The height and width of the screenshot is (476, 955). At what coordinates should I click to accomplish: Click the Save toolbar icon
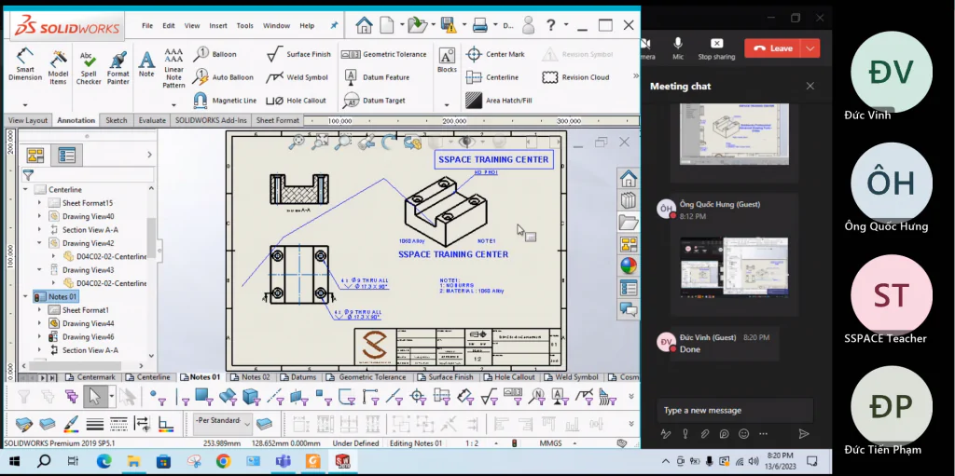coord(449,25)
